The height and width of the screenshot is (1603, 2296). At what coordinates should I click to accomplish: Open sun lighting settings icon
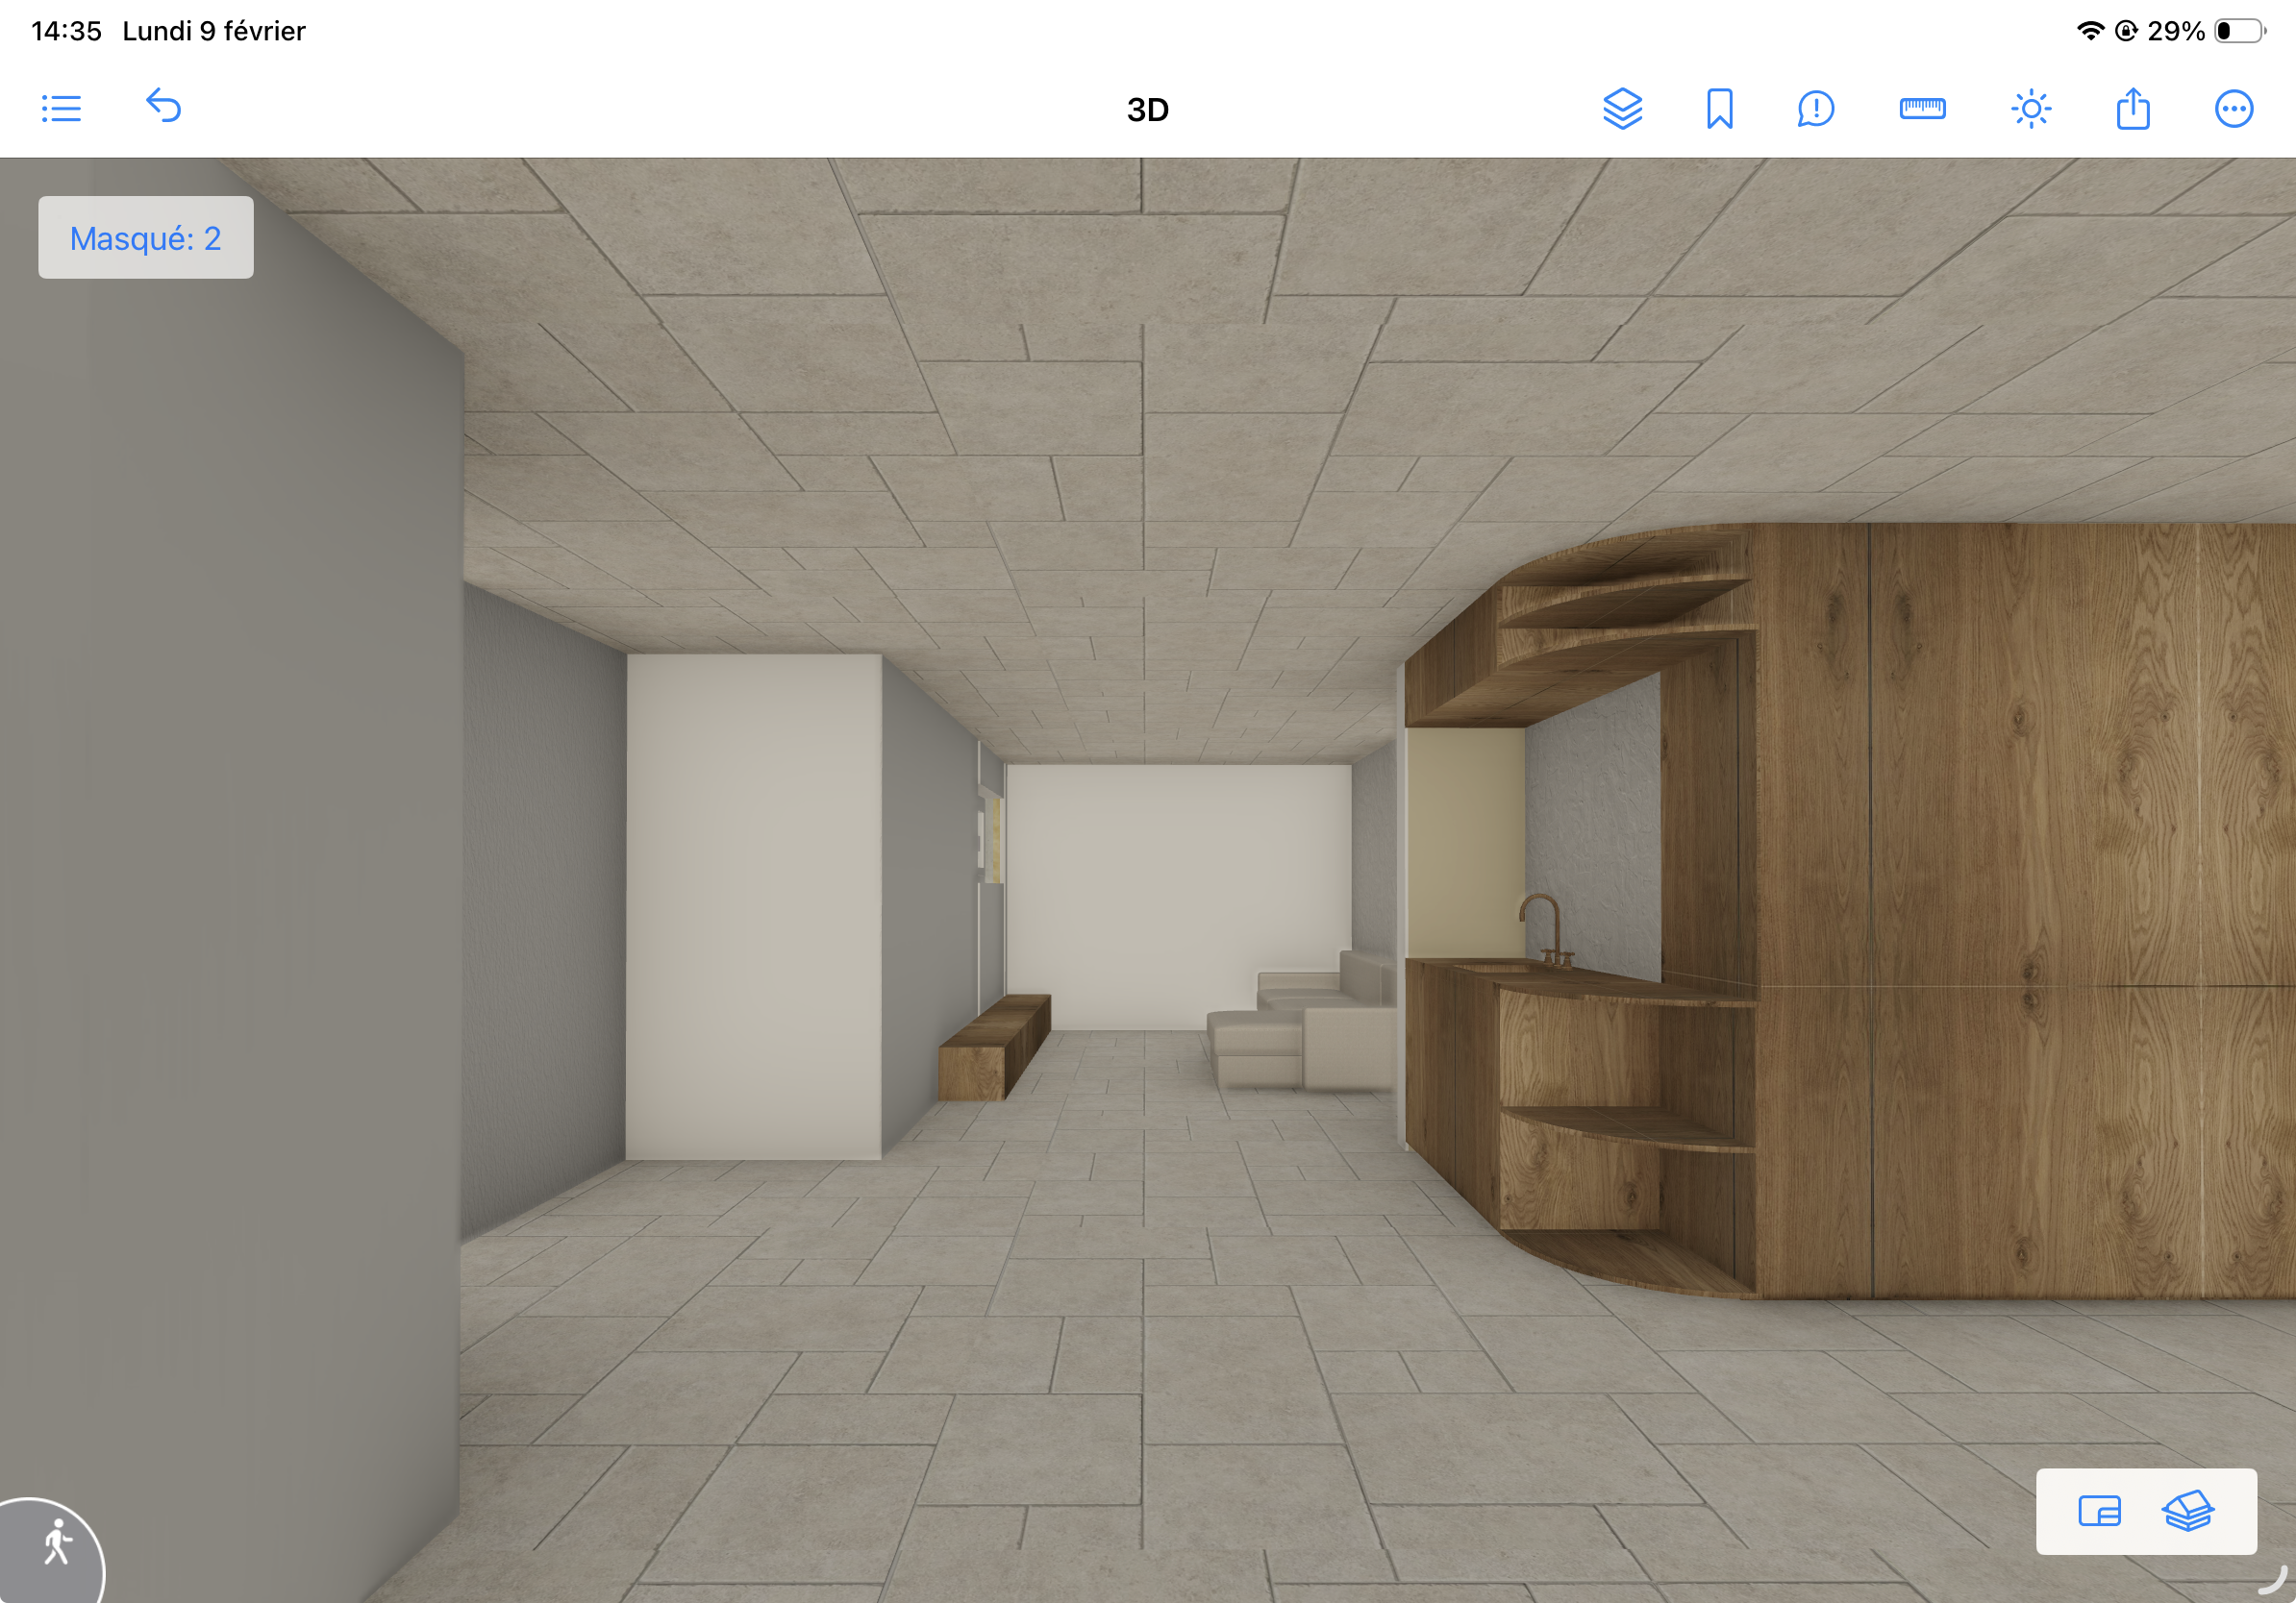pos(2030,109)
